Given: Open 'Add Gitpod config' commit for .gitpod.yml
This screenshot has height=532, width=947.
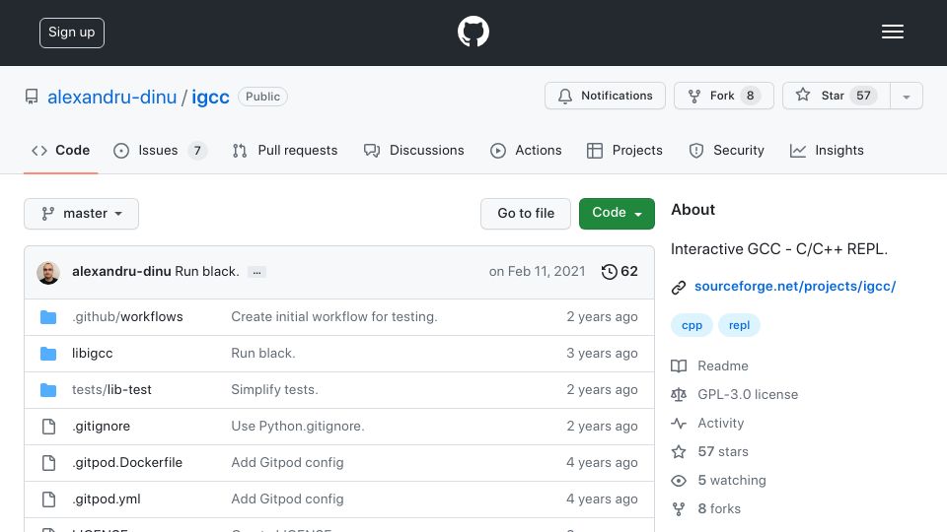Looking at the screenshot, I should point(287,499).
